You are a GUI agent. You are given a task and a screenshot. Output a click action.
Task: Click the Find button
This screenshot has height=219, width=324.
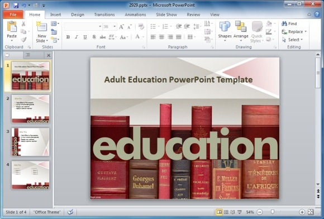(289, 23)
